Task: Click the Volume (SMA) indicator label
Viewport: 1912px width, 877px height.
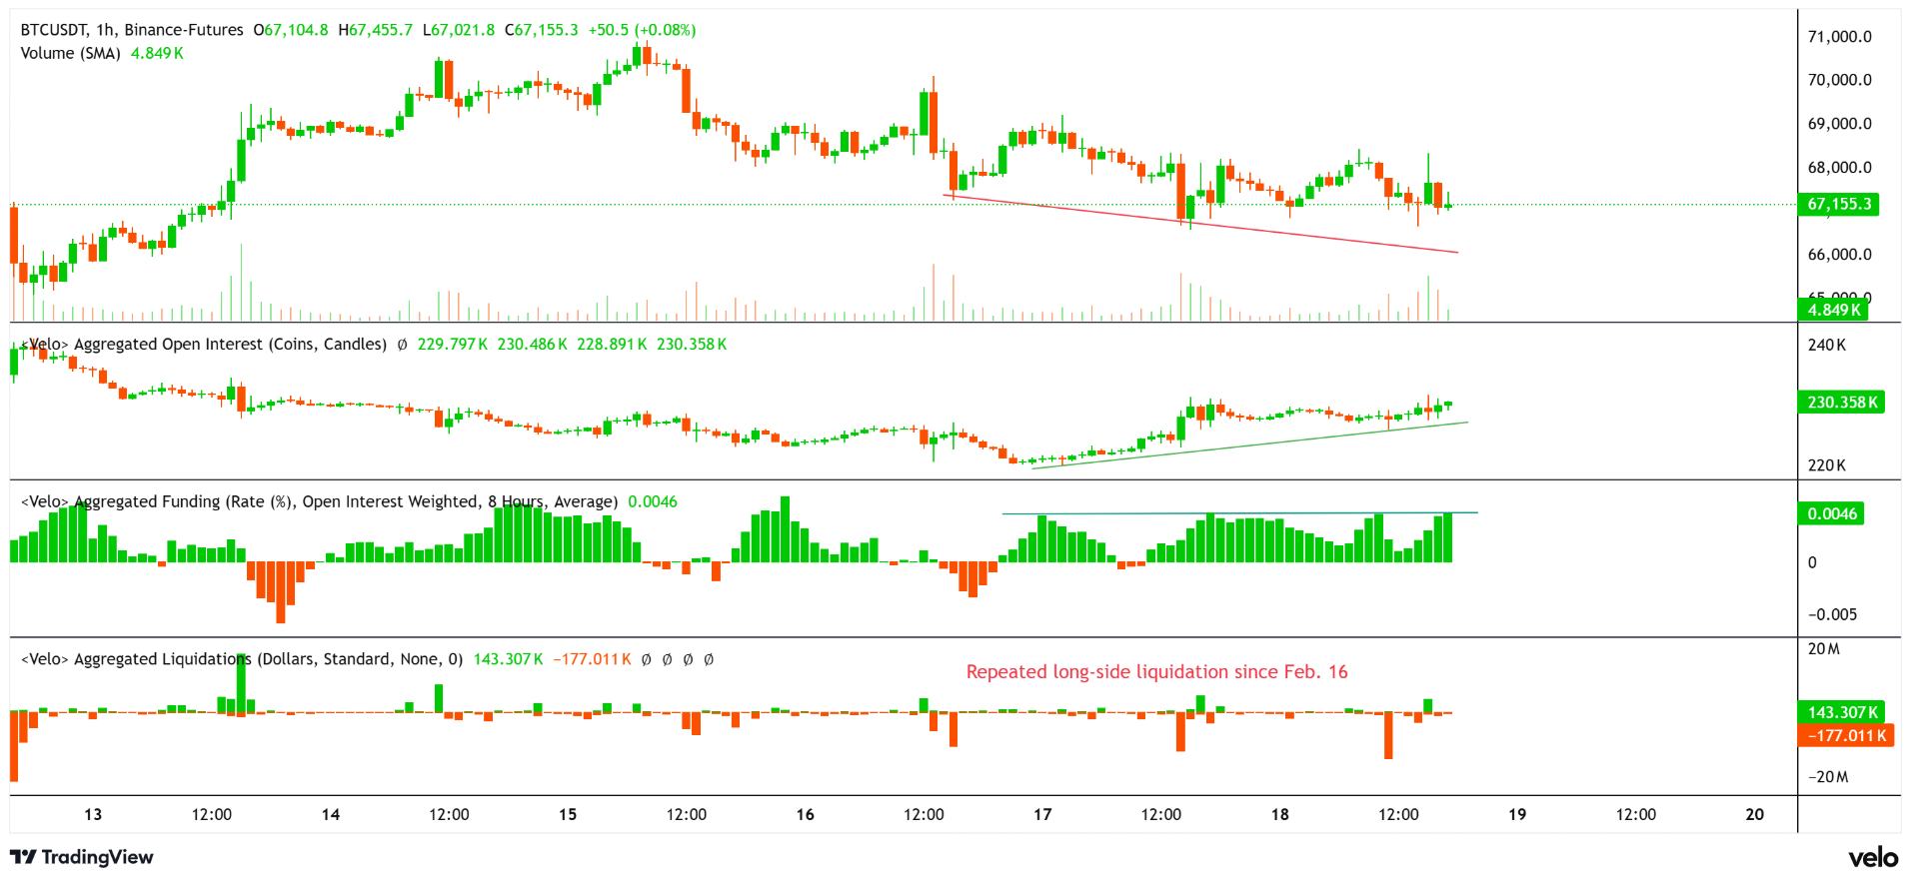Action: click(x=70, y=53)
